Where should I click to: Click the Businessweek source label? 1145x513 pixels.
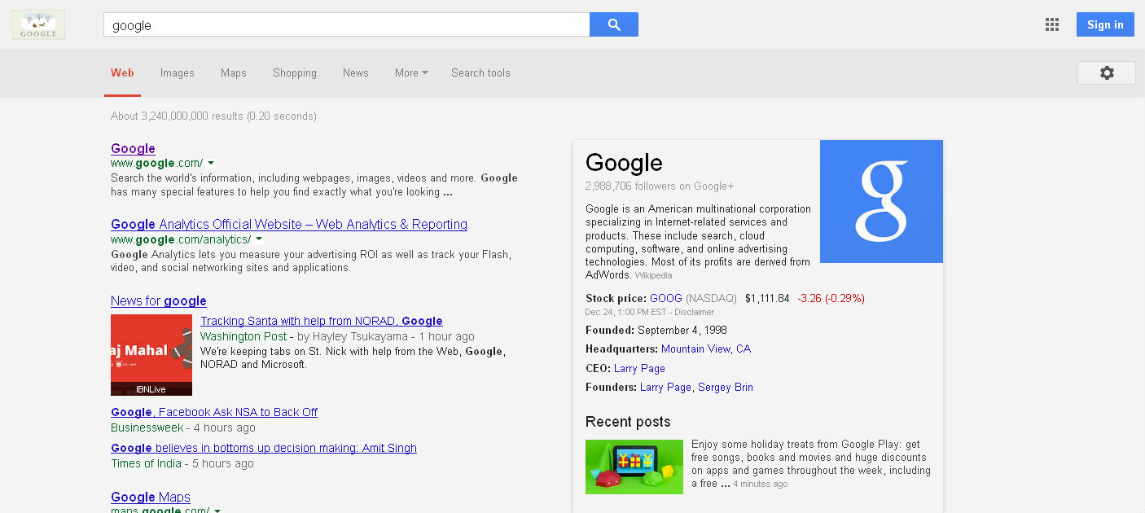[x=147, y=427]
